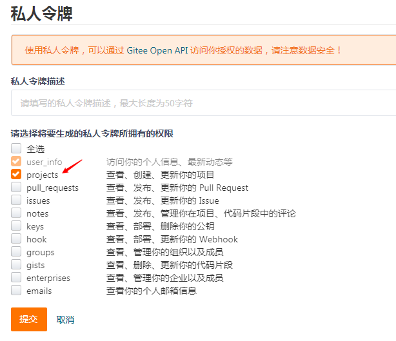Click the gists label text

point(35,266)
